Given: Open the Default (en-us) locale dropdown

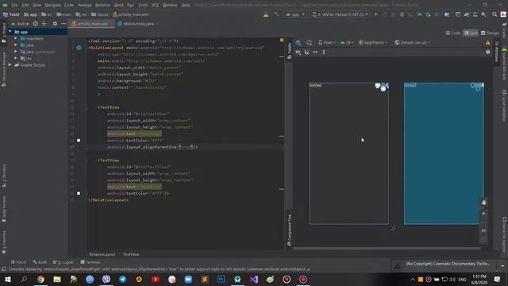Looking at the screenshot, I should tap(413, 42).
